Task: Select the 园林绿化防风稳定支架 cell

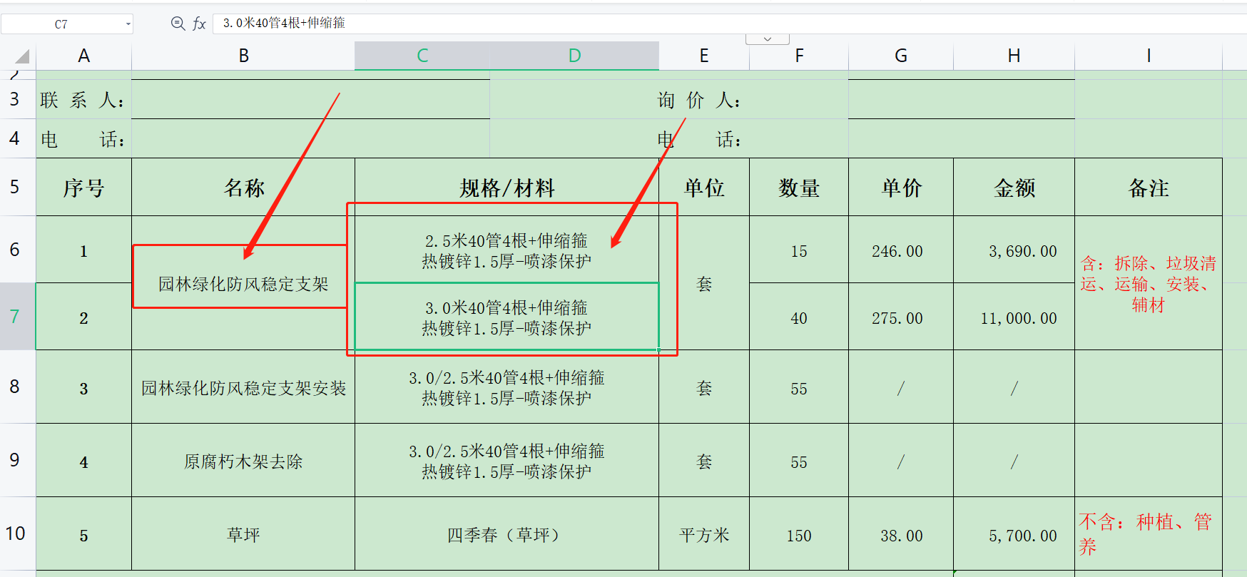Action: 243,283
